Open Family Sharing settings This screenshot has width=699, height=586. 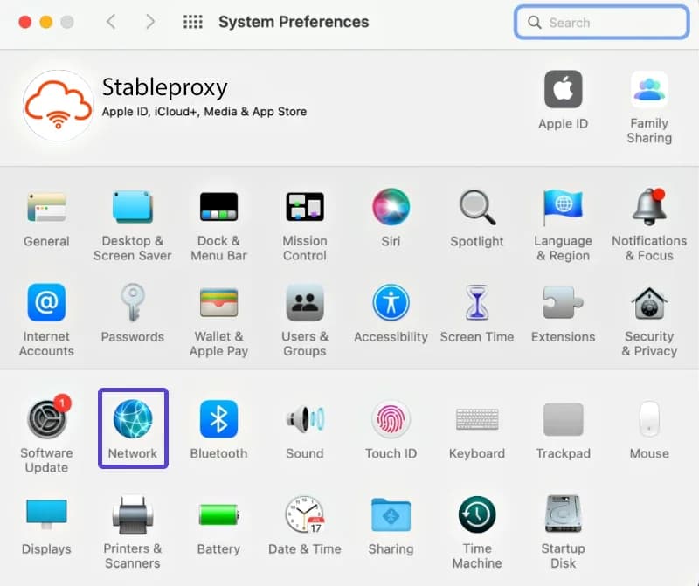coord(649,90)
